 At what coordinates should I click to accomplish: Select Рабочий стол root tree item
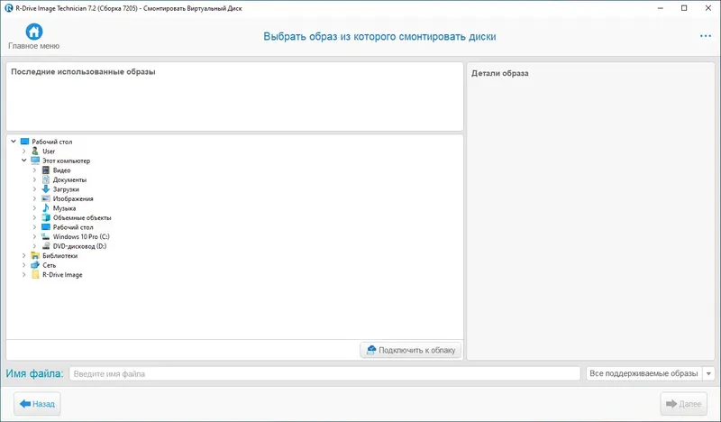tap(52, 142)
